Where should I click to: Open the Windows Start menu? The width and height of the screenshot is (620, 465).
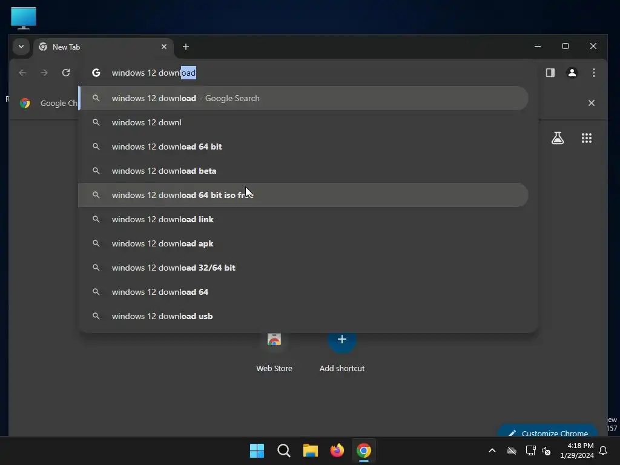257,450
